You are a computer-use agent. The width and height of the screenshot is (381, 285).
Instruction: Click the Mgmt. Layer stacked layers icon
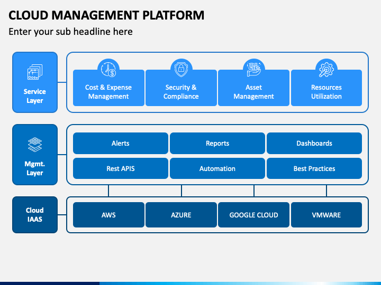35,144
